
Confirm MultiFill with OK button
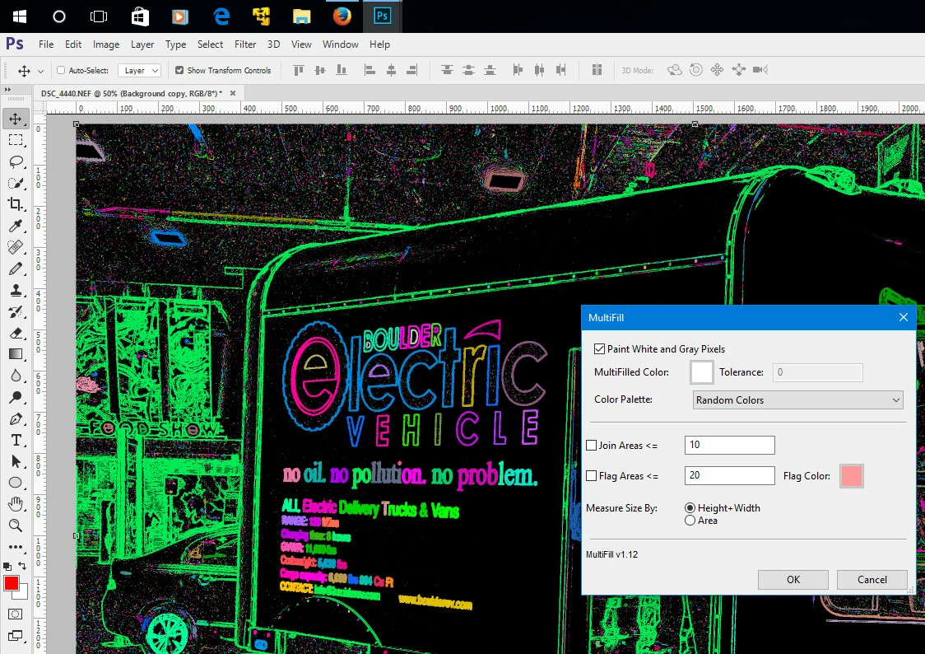click(793, 580)
